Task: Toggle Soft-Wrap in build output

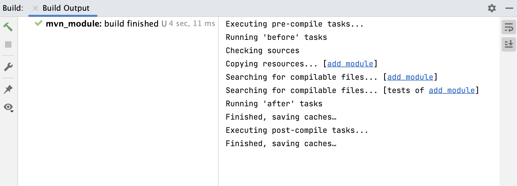Action: (509, 27)
